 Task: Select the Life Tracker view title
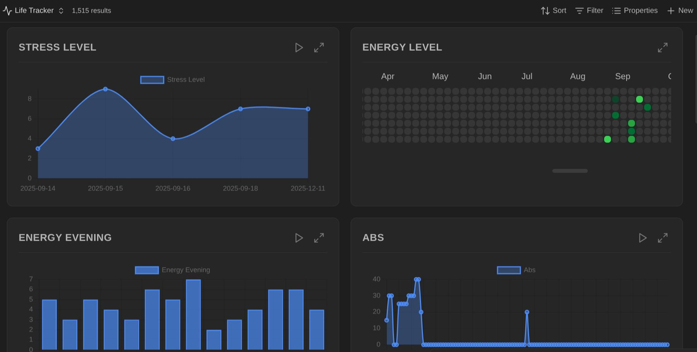(34, 10)
